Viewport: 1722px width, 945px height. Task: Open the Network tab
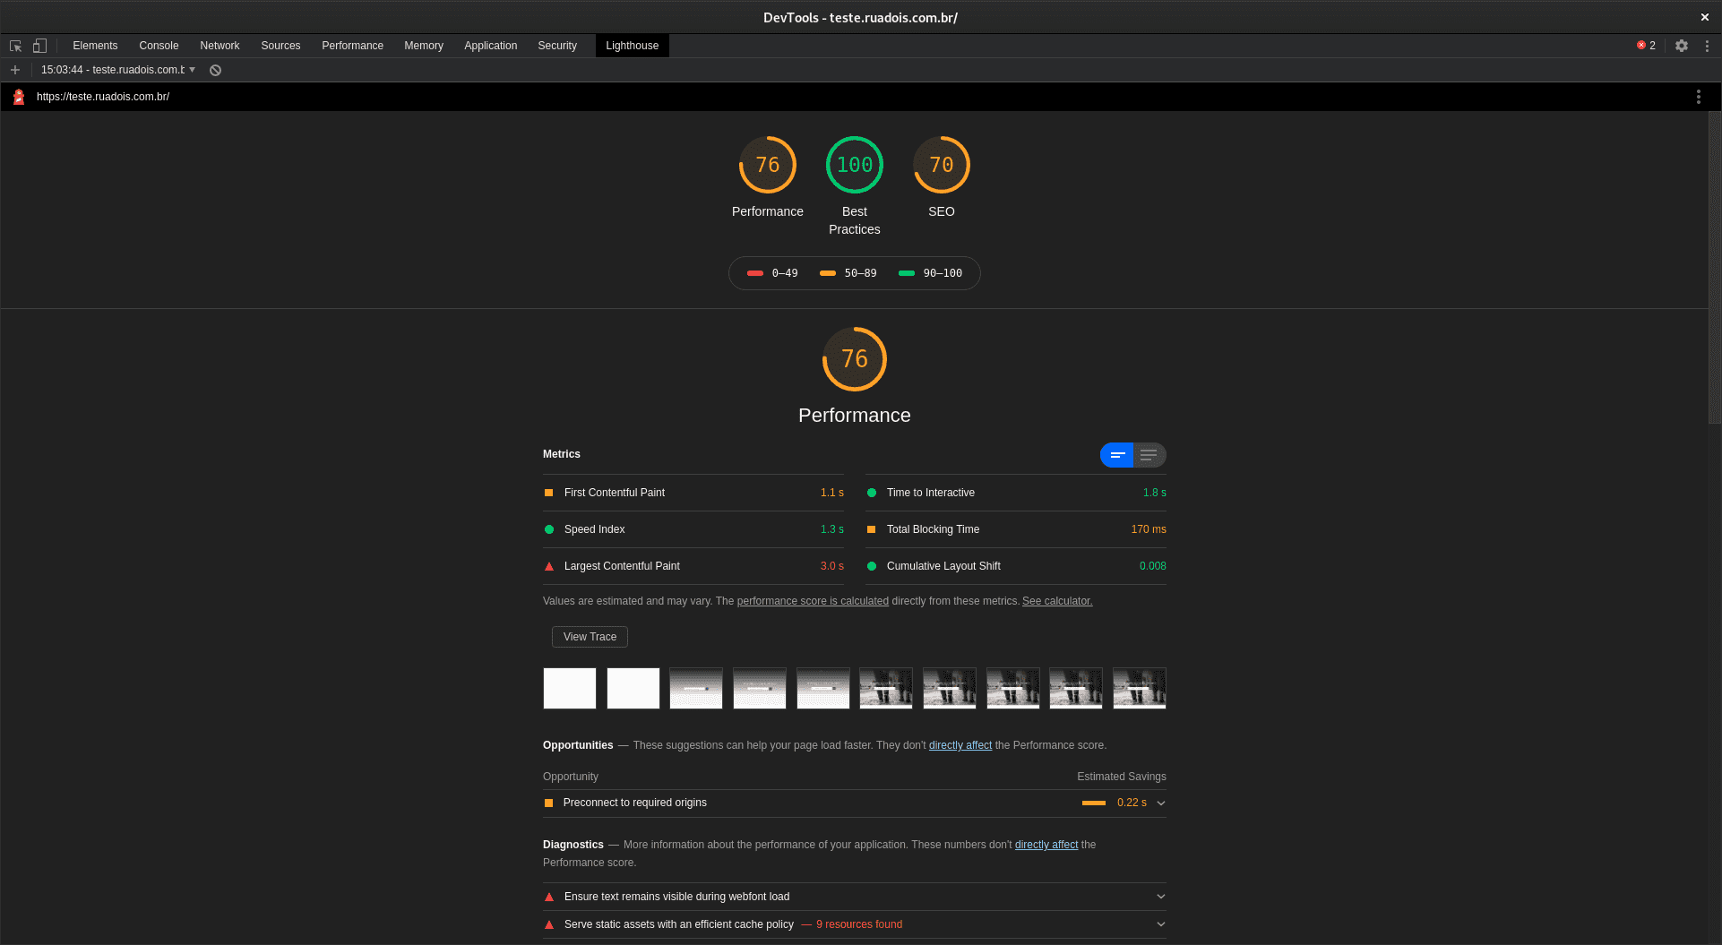[x=220, y=46]
